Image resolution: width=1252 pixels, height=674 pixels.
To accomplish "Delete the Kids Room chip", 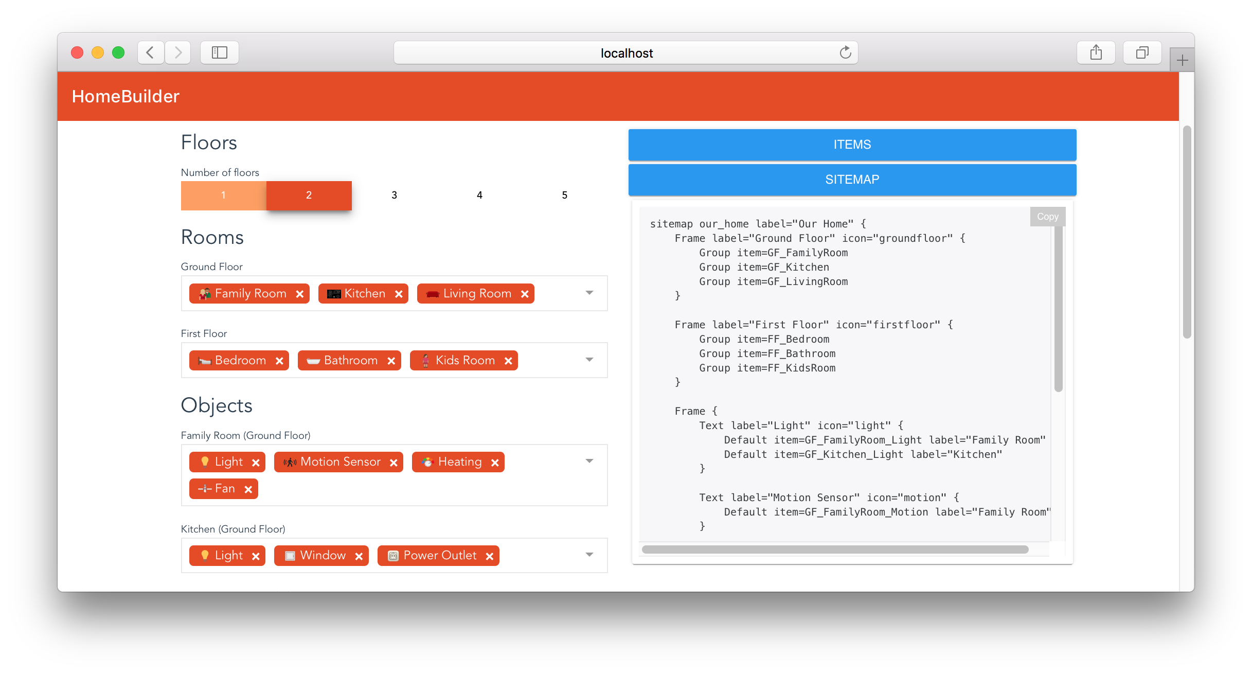I will pyautogui.click(x=508, y=361).
